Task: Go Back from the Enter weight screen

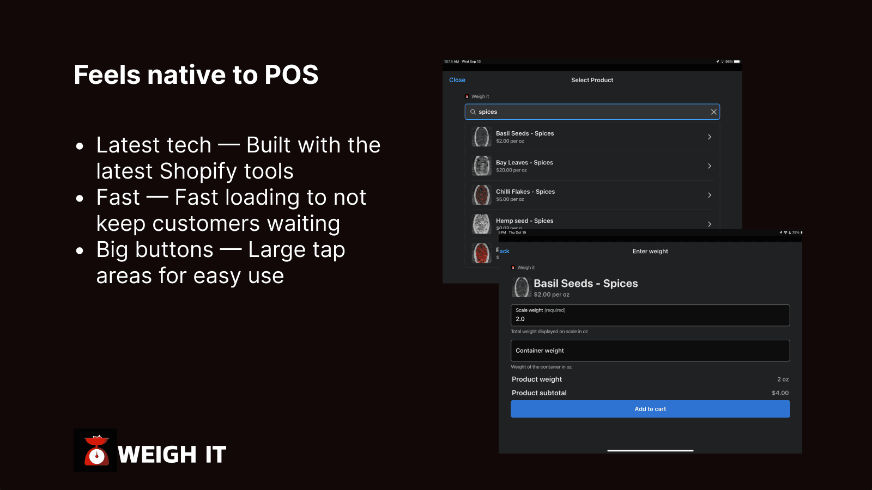Action: pos(504,252)
